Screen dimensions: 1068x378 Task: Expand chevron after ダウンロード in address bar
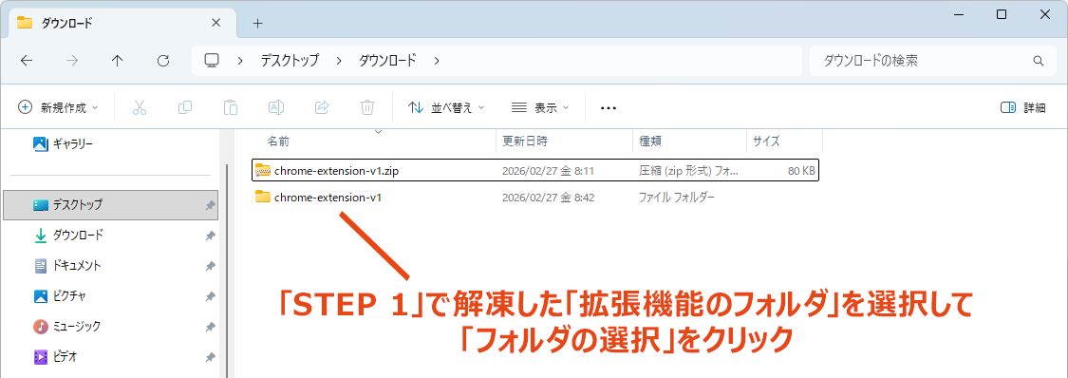pyautogui.click(x=437, y=61)
